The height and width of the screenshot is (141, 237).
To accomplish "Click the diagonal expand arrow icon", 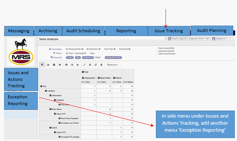I will pos(84,65).
